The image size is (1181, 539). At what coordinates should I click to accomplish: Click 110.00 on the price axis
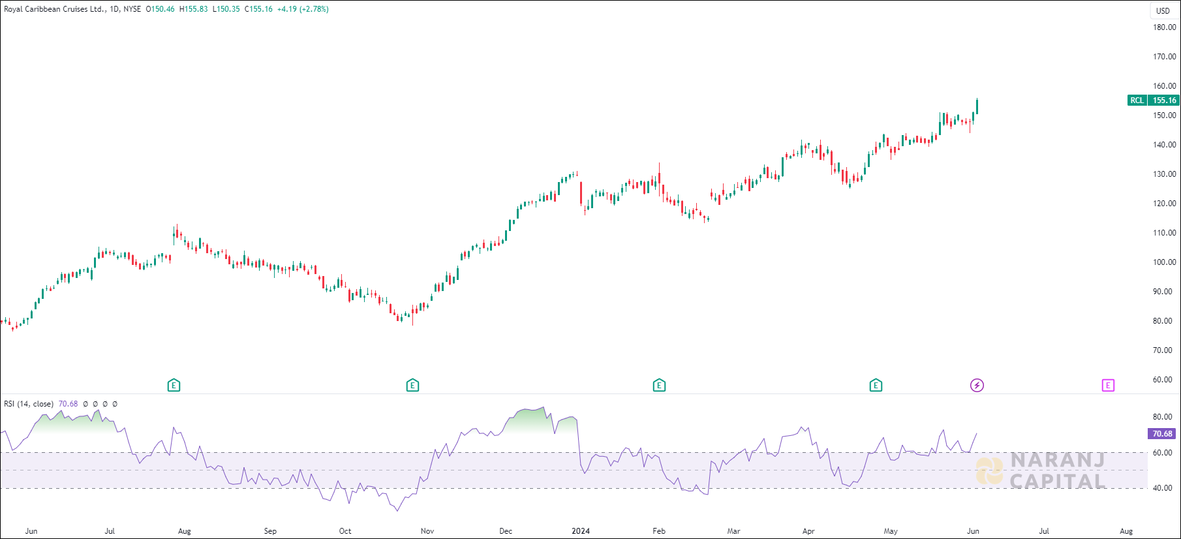coord(1165,232)
